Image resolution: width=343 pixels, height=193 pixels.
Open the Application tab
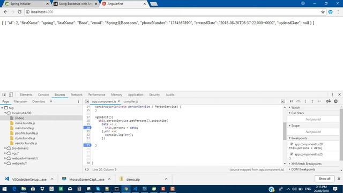[x=136, y=95]
